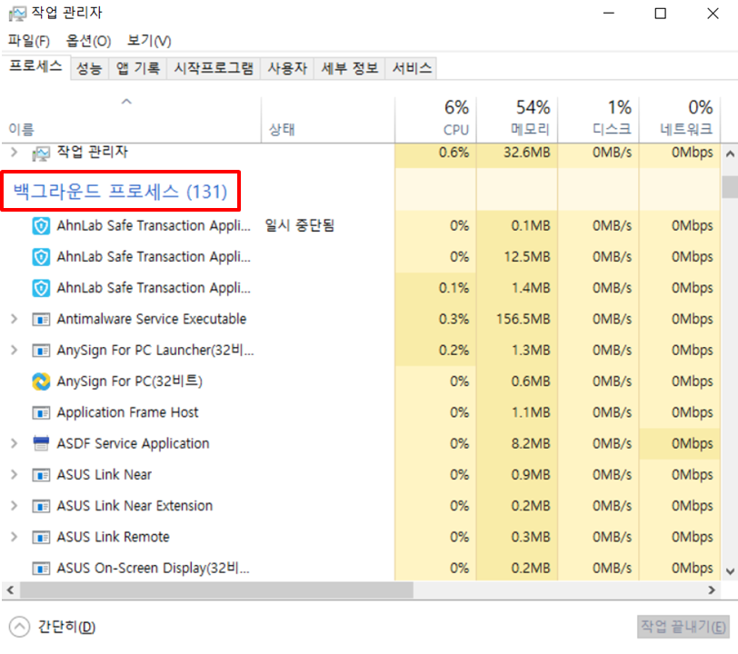Switch to the 성능 tab
This screenshot has height=654, width=738.
tap(89, 69)
